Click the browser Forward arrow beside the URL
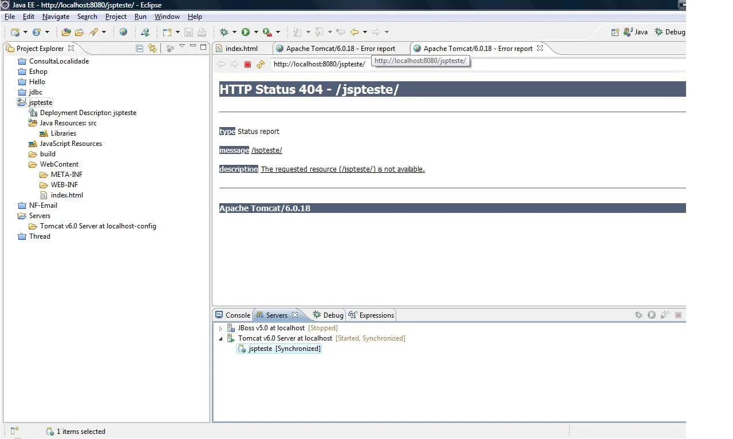Screen dimensions: 733x439 pyautogui.click(x=234, y=64)
